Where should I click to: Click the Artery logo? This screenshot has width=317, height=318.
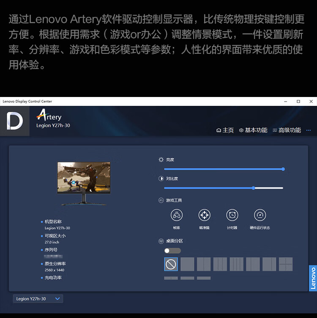49,115
